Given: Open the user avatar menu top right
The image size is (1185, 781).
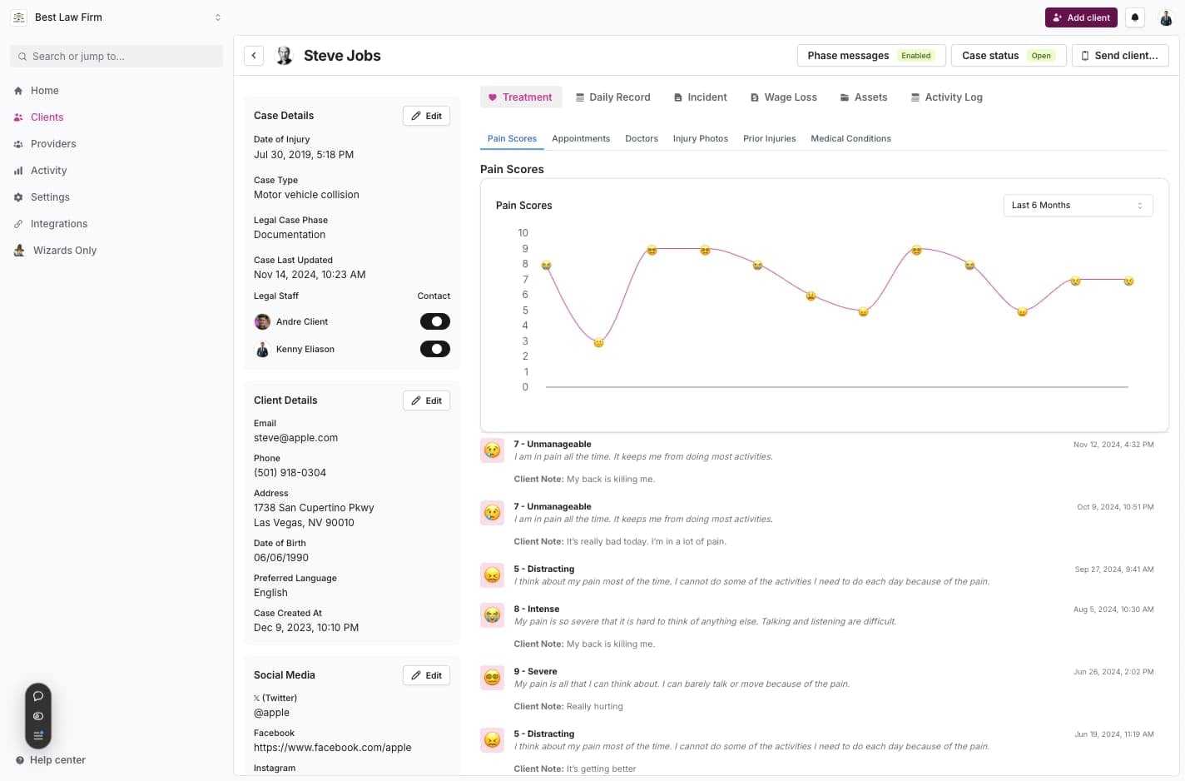Looking at the screenshot, I should pyautogui.click(x=1165, y=17).
